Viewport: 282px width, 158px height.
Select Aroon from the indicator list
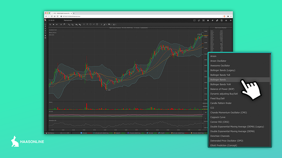213,56
